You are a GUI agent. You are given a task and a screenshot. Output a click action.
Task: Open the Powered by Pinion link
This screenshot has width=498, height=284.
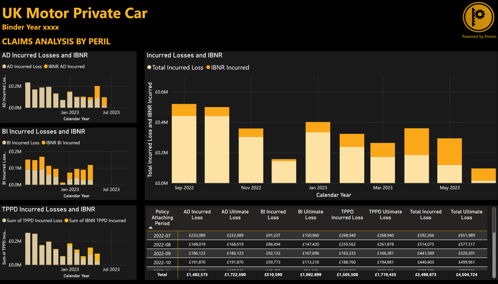[479, 37]
